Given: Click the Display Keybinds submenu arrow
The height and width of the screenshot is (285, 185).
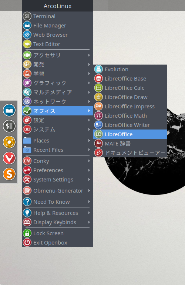Looking at the screenshot, I should click(x=89, y=222).
